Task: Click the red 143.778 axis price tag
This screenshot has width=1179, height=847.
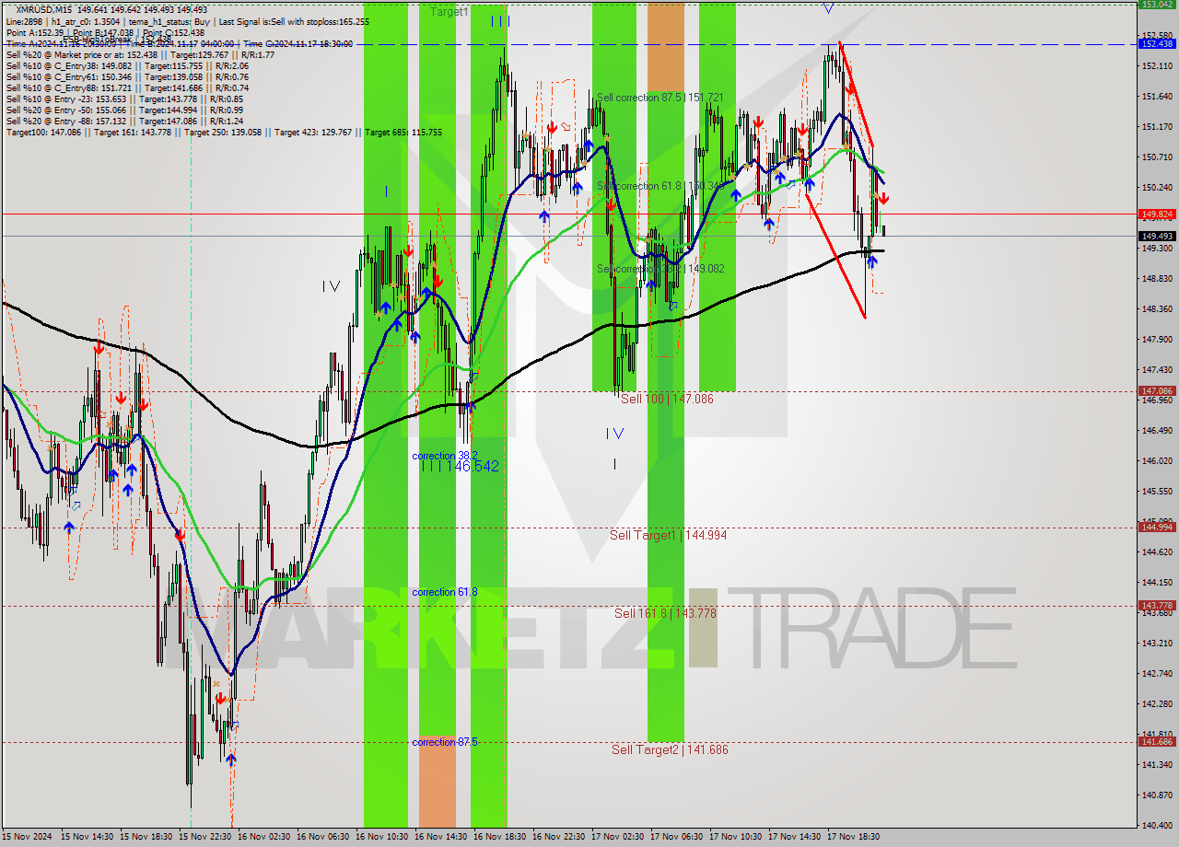Action: (1157, 605)
